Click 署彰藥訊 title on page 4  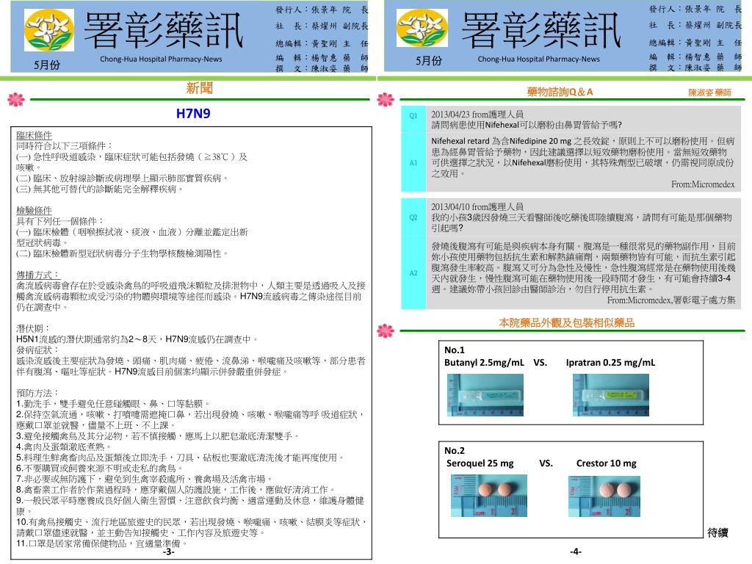point(541,29)
